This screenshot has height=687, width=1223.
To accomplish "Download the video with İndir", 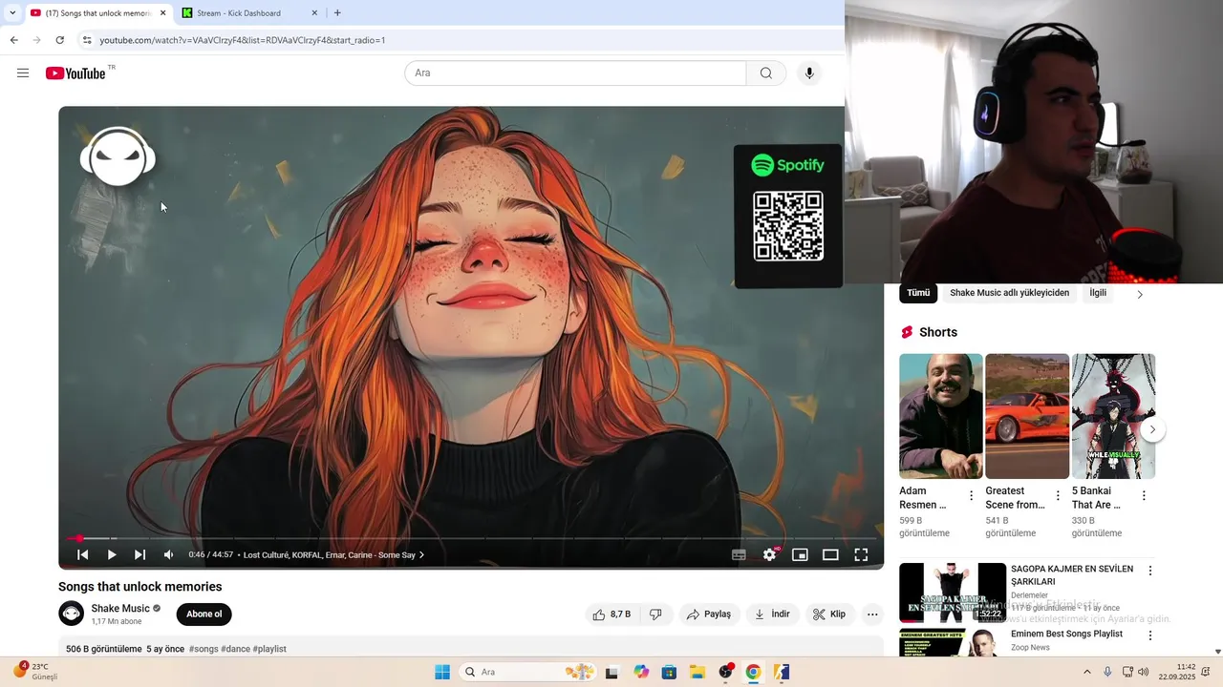I will click(x=772, y=614).
